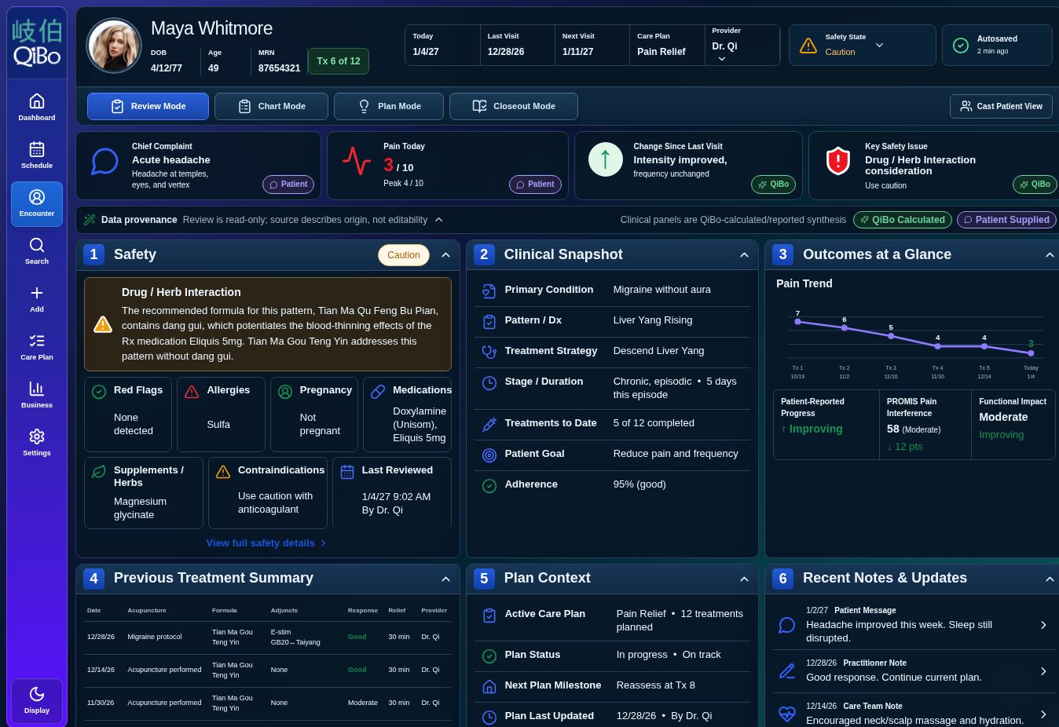Toggle the QiBo Calculated provenance filter
1059x727 pixels.
(x=903, y=220)
